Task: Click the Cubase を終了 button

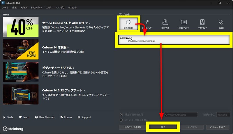Action: (x=218, y=127)
